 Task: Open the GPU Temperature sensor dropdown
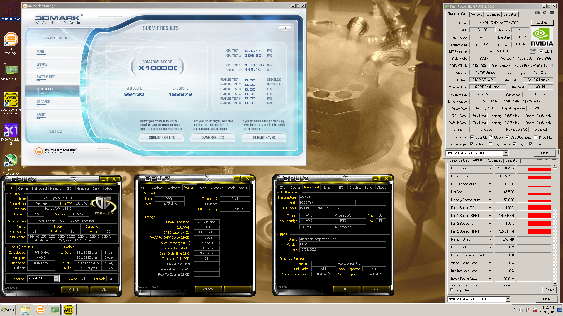490,184
